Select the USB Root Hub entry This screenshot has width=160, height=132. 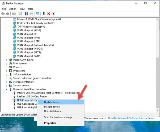point(27,108)
